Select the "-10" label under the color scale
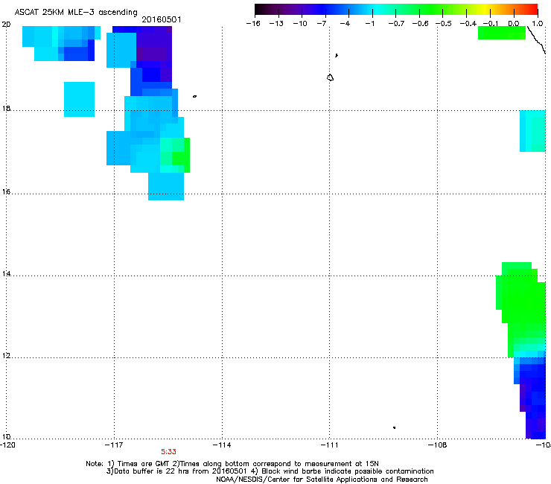Image resolution: width=551 pixels, height=484 pixels. pos(300,24)
